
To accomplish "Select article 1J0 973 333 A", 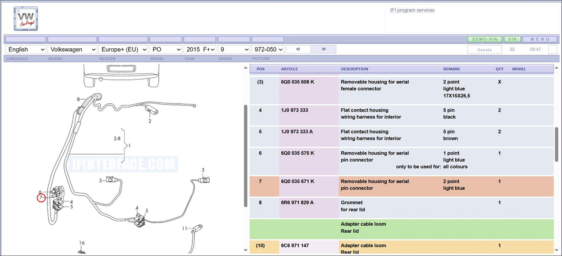I will click(x=297, y=132).
